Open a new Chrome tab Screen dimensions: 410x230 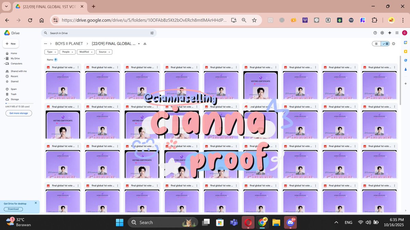pyautogui.click(x=94, y=6)
